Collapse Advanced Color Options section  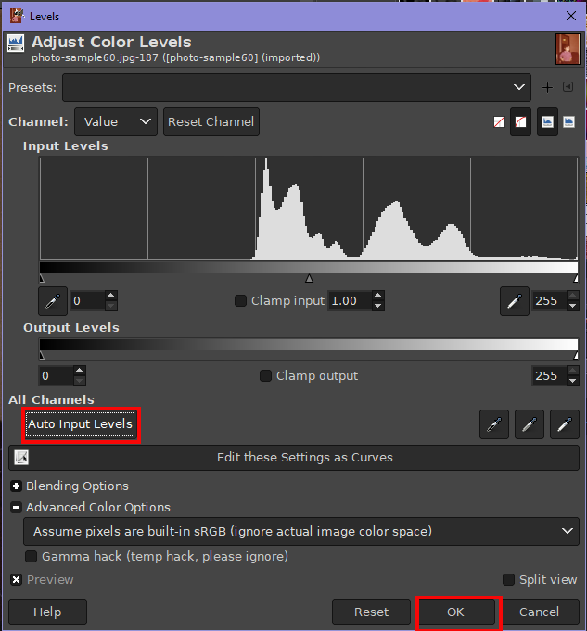[16, 508]
